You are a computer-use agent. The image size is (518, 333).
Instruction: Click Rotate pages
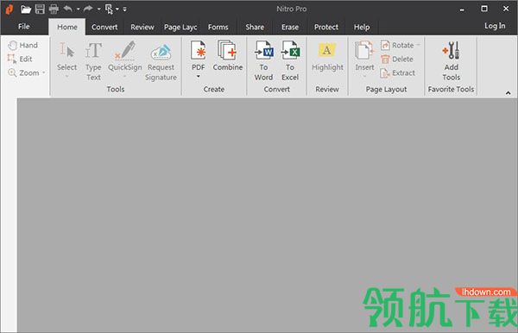(397, 45)
